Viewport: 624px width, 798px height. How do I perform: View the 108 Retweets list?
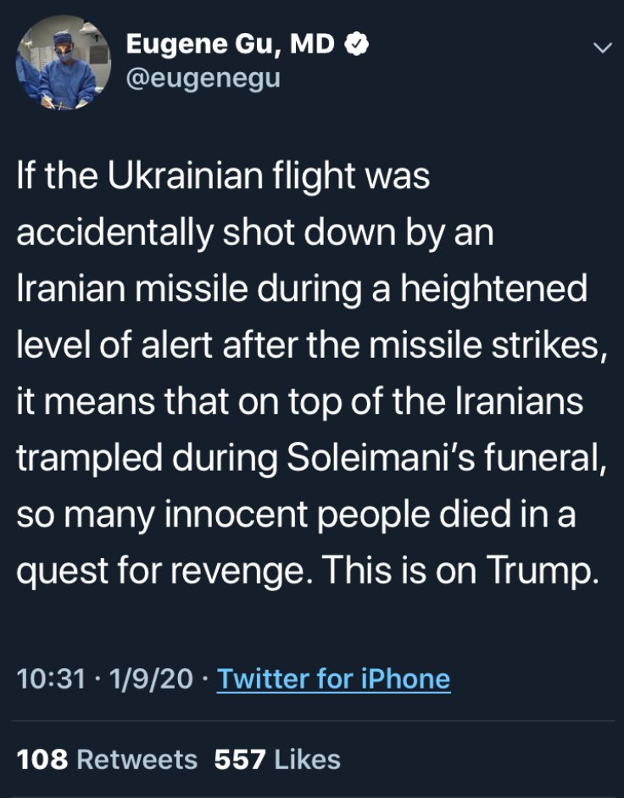107,759
